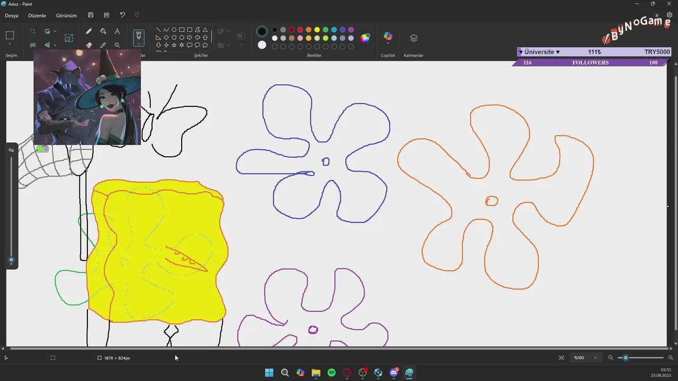Viewport: 678px width, 381px height.
Task: Click the Rotate image icon
Action: [x=47, y=31]
